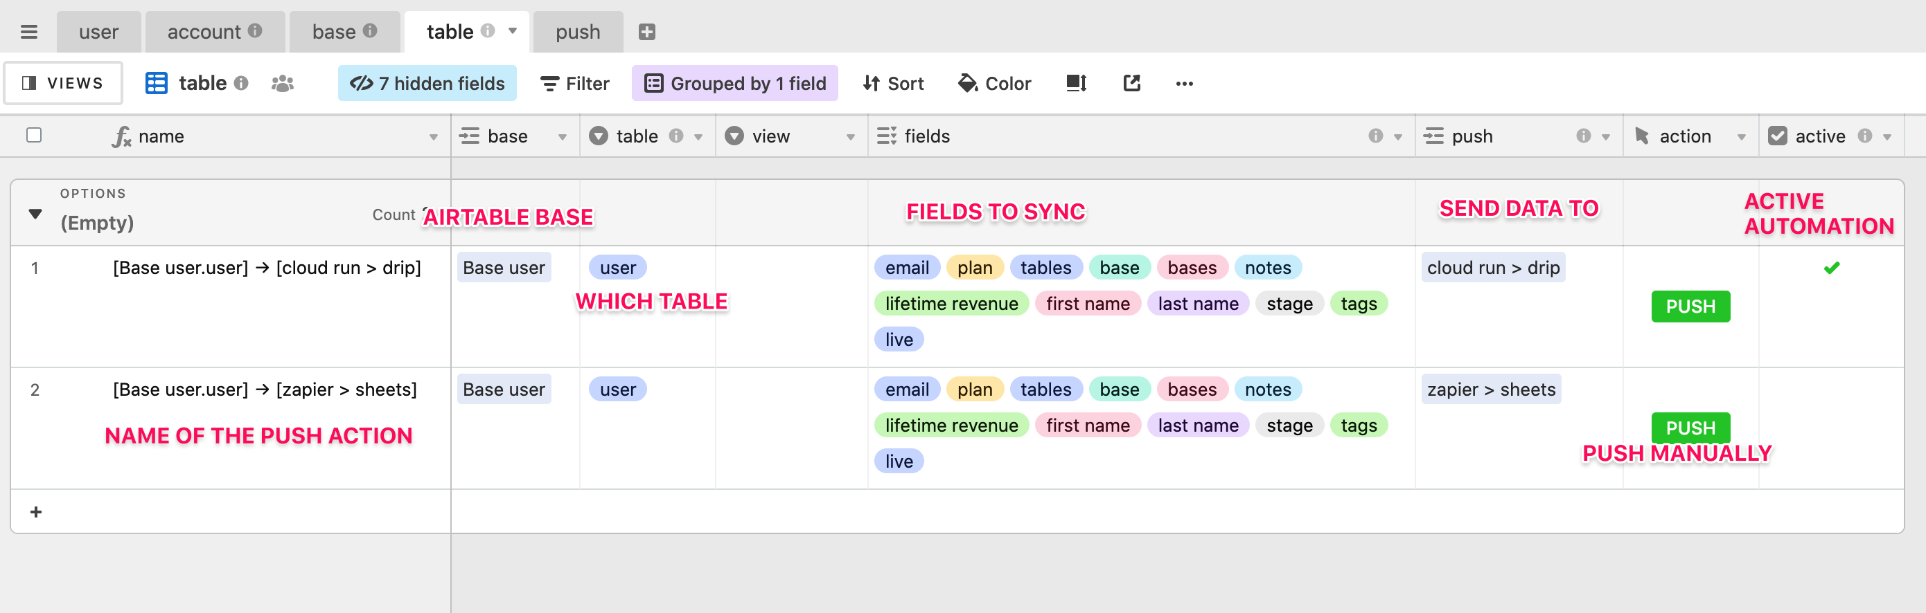Open the table tab dropdown arrow

click(x=513, y=31)
